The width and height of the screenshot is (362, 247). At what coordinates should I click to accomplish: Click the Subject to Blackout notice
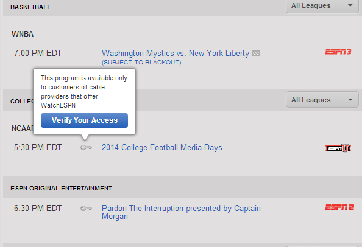click(141, 63)
